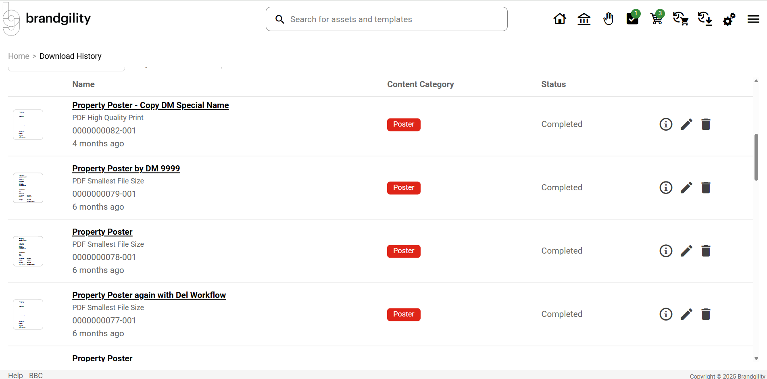This screenshot has width=767, height=379.
Task: Click thumbnail of order 0000000078-001
Action: point(28,251)
